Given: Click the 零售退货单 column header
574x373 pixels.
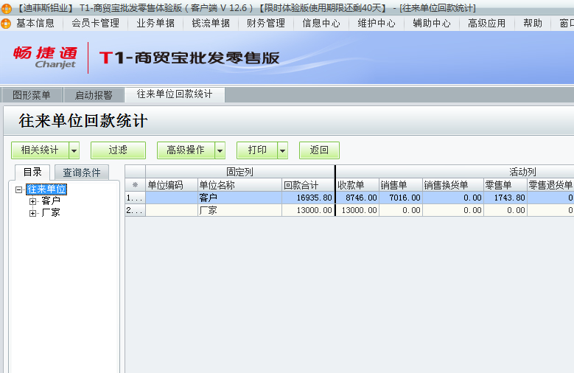Looking at the screenshot, I should tap(550, 185).
